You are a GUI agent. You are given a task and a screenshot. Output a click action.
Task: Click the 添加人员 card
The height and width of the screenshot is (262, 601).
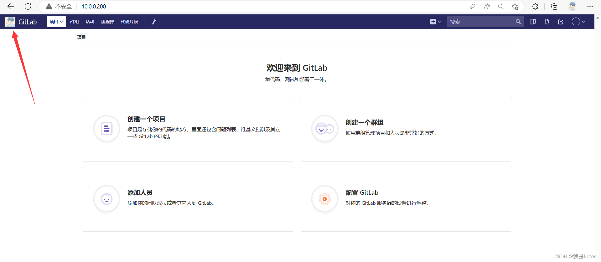coord(188,199)
